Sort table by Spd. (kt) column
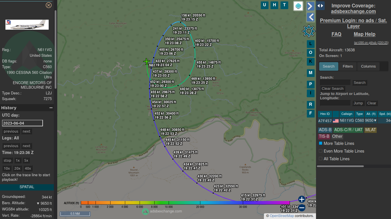The width and height of the screenshot is (391, 219). 384,114
